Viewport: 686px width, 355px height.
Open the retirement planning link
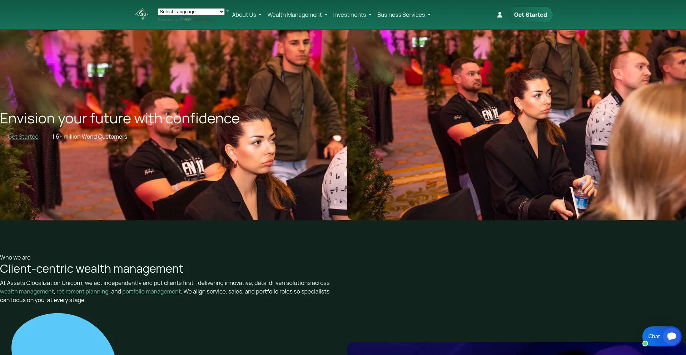83,292
